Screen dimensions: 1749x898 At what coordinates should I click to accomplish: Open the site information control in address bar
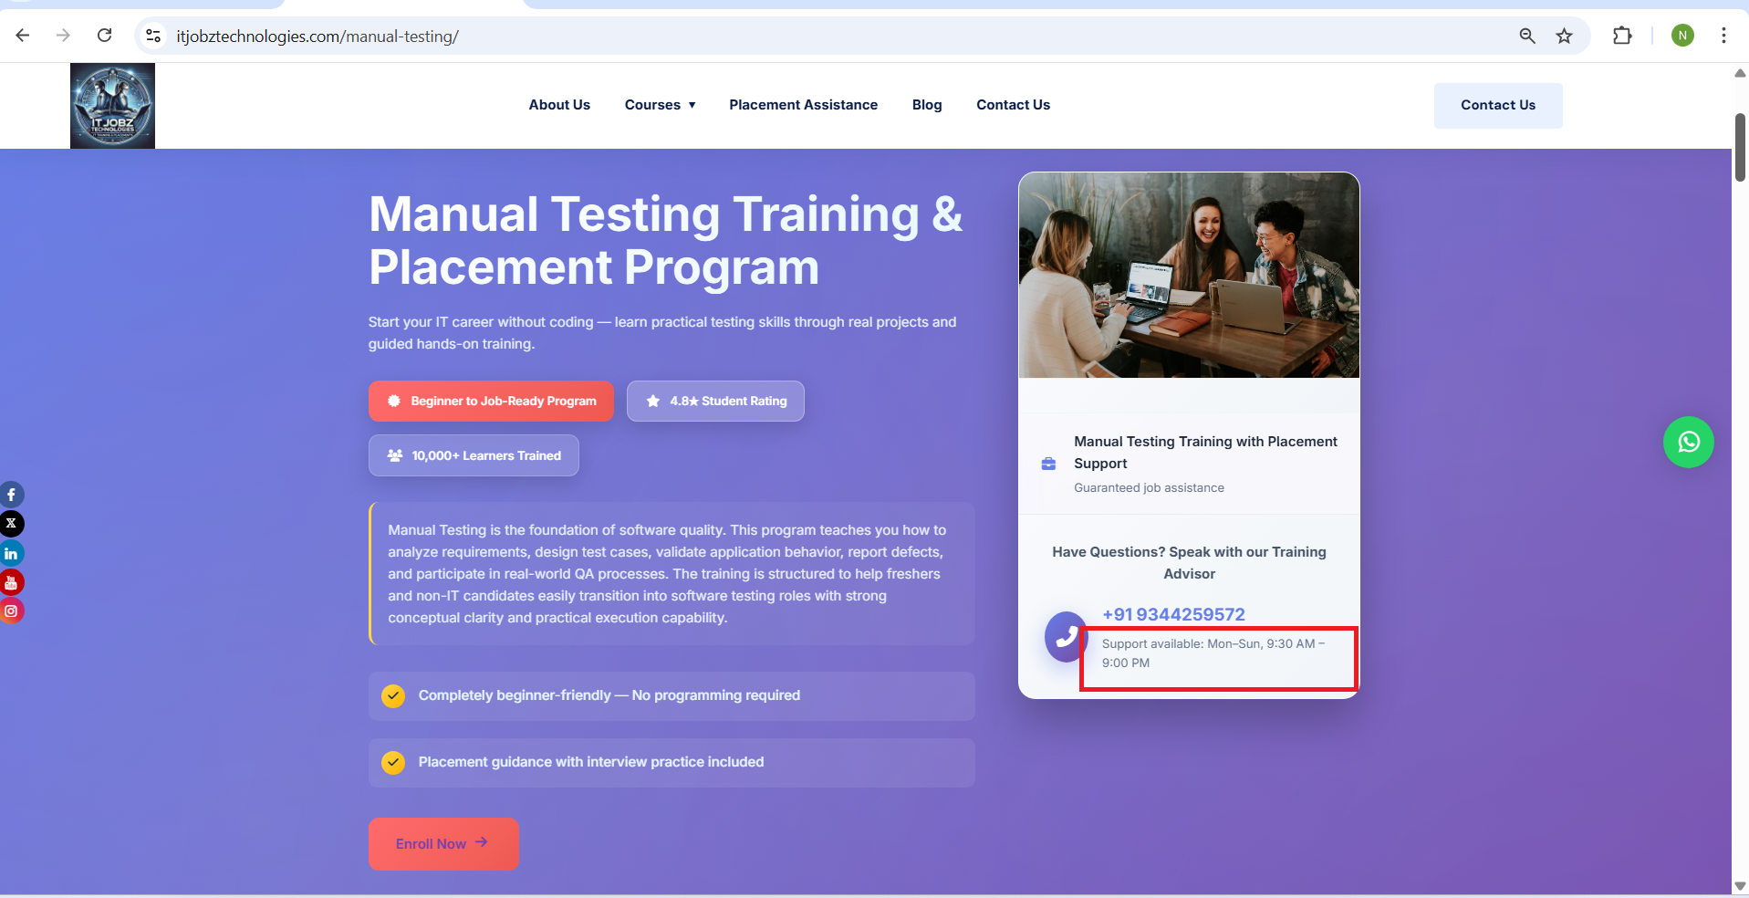153,36
